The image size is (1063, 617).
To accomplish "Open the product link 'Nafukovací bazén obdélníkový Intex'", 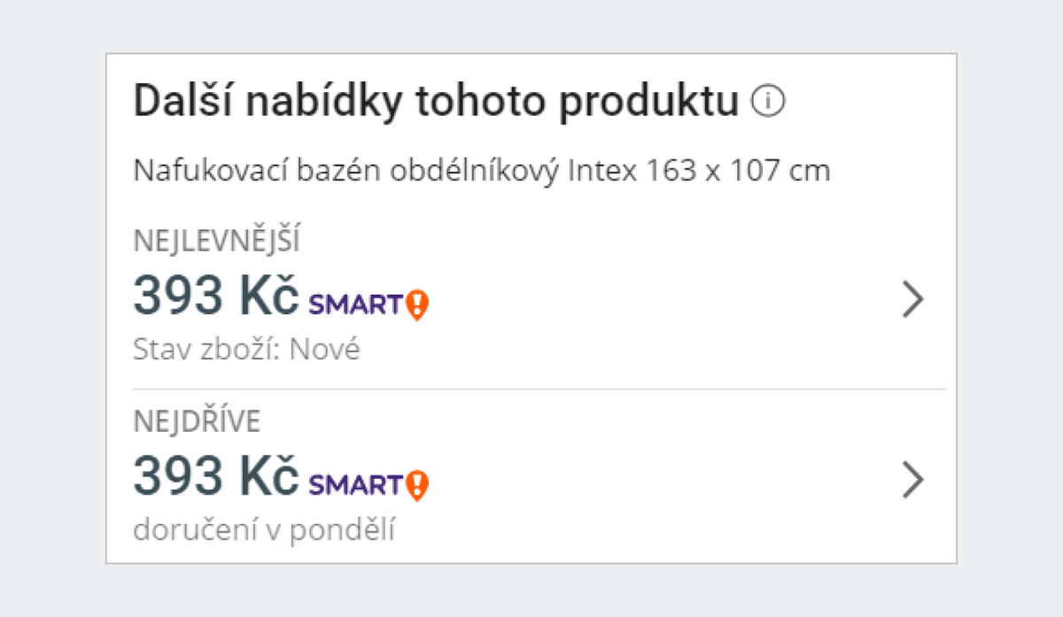I will click(481, 169).
